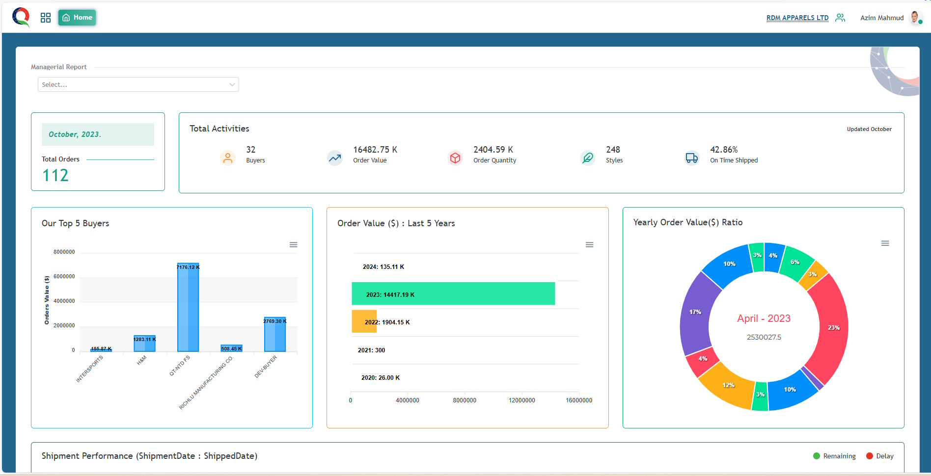931x476 pixels.
Task: Click the On Time Shipped truck icon
Action: (x=691, y=158)
